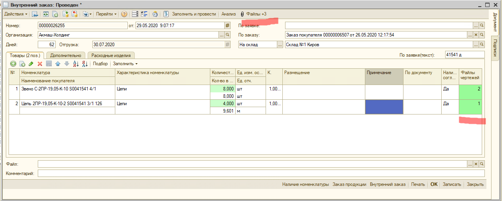Click the Дней field showing 62
The width and height of the screenshot is (502, 201).
click(x=47, y=45)
